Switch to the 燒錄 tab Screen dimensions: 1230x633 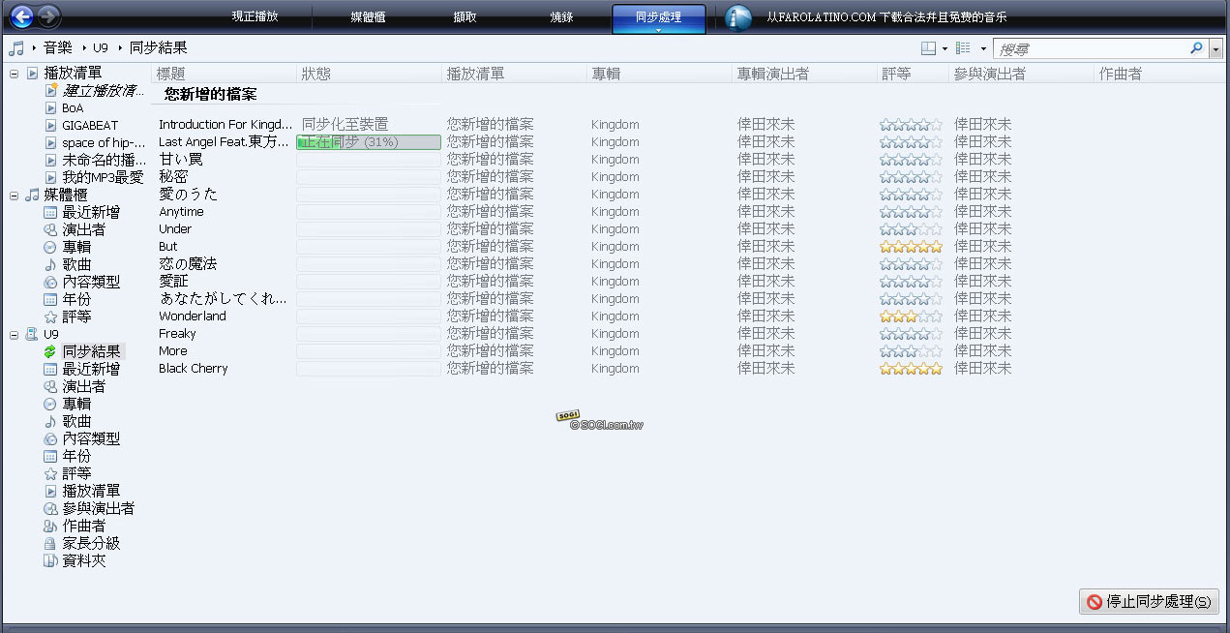pyautogui.click(x=561, y=16)
